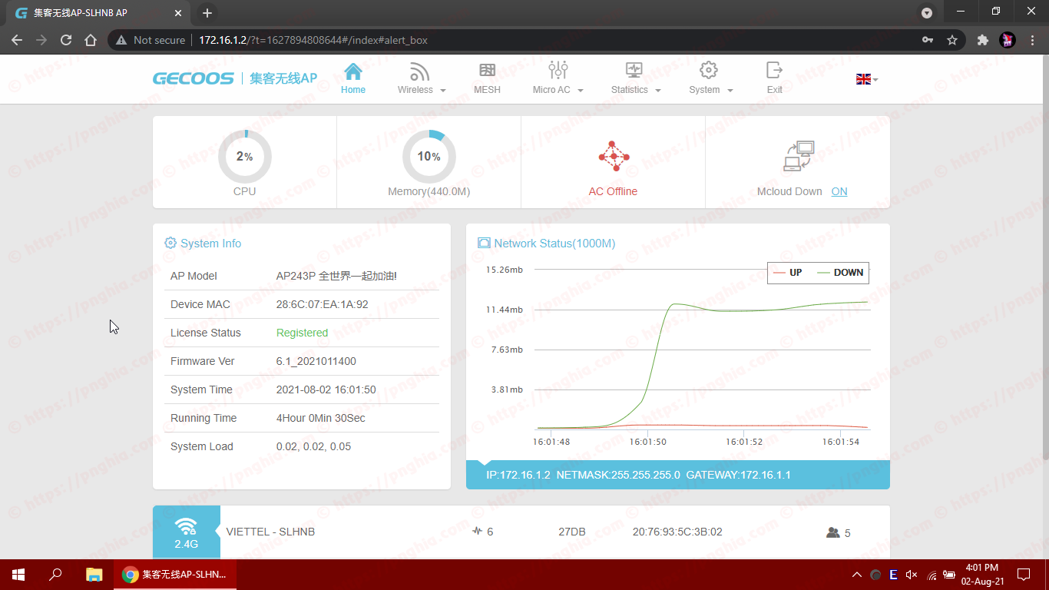The width and height of the screenshot is (1049, 590).
Task: Click the channel pulse icon next to 6
Action: (477, 531)
